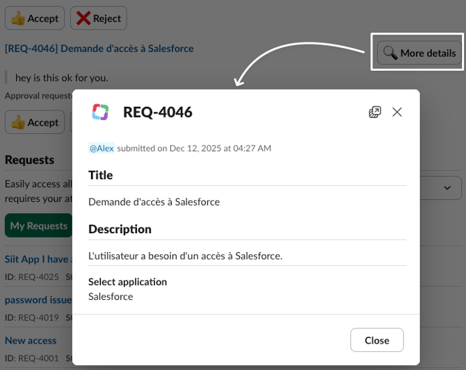Click the More details magnifier button
The image size is (466, 370).
[419, 53]
